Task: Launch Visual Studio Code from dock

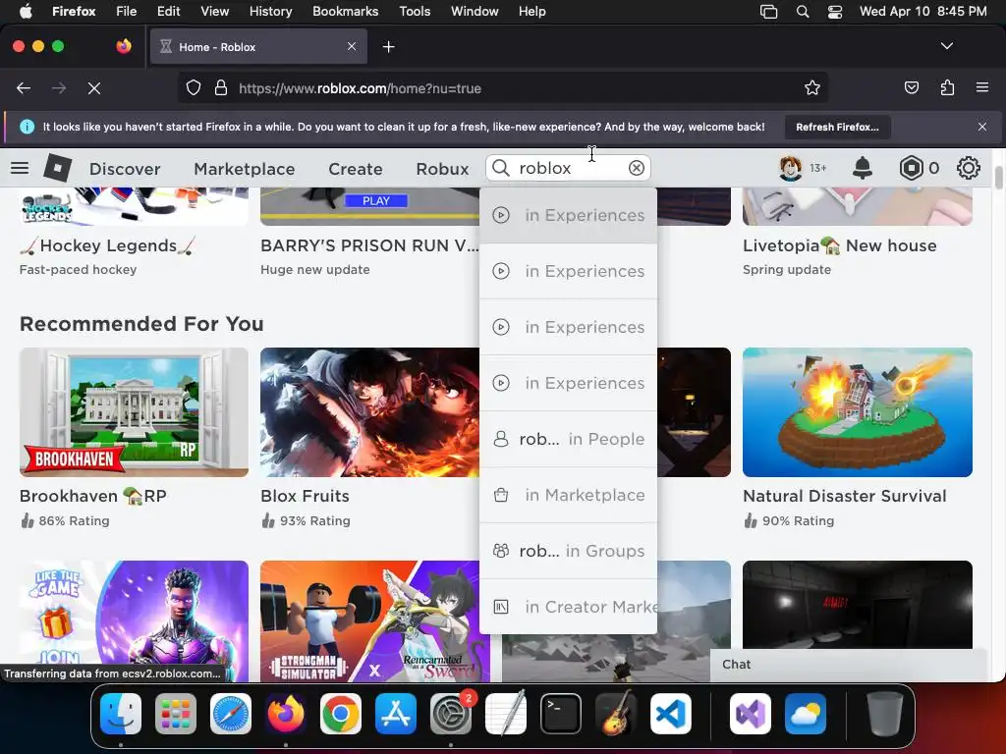Action: 670,714
